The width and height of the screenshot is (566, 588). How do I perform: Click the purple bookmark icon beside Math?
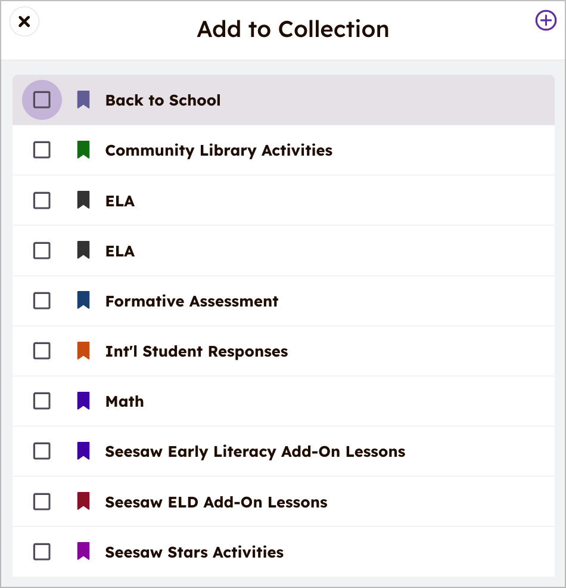pyautogui.click(x=83, y=401)
